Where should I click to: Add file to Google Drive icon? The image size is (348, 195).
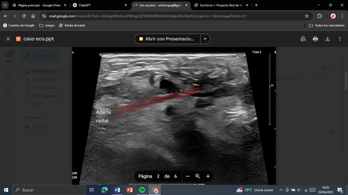click(303, 39)
